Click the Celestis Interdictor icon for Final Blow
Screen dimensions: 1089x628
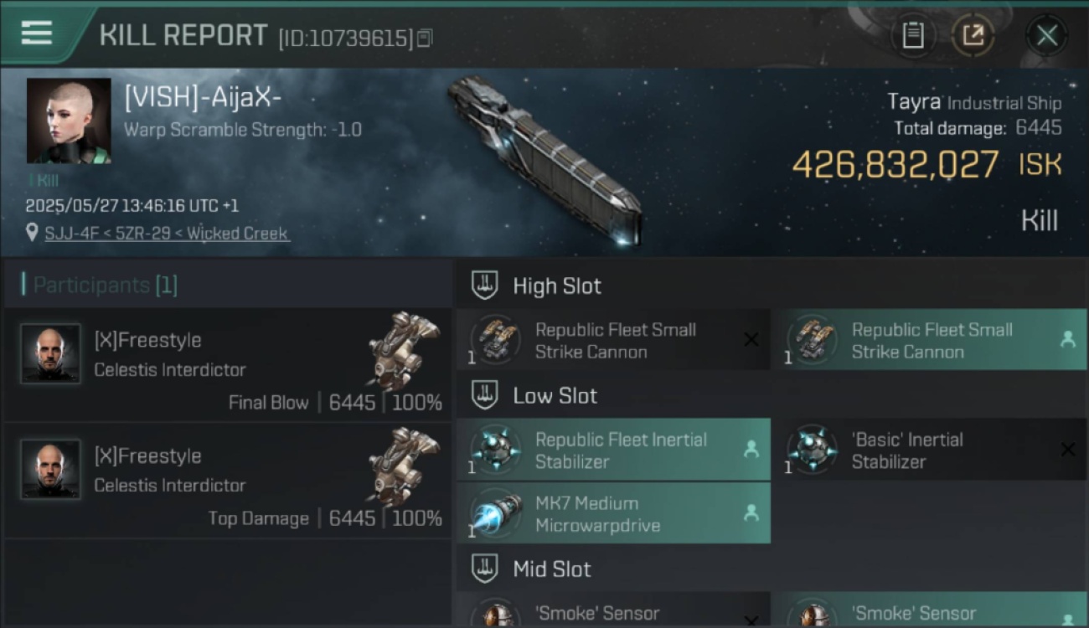pos(404,351)
